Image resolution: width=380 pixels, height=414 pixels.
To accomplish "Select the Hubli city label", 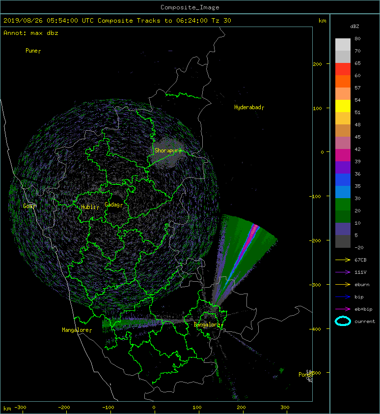I will [88, 207].
